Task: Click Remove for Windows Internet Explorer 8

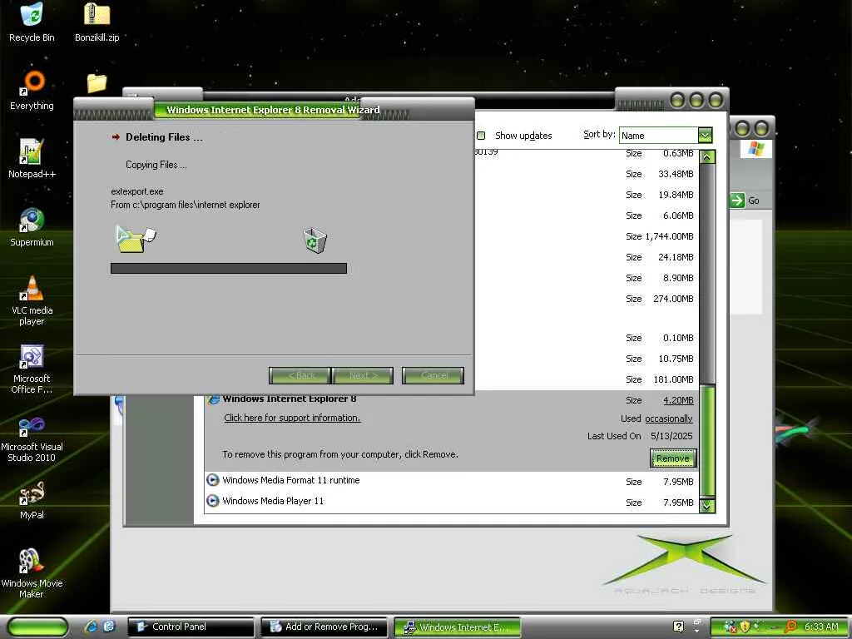Action: tap(672, 458)
